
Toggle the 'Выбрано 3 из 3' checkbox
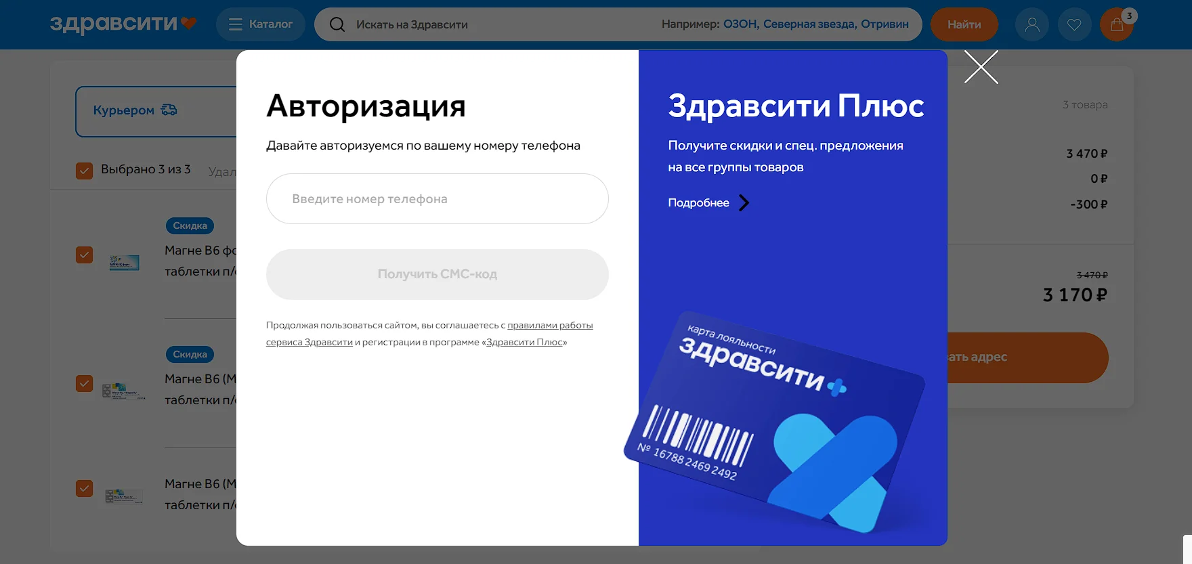pos(84,170)
